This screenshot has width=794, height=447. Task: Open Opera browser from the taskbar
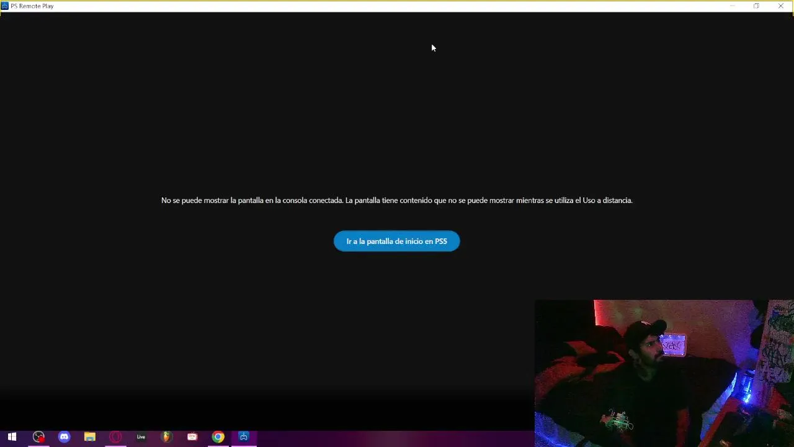pyautogui.click(x=115, y=437)
